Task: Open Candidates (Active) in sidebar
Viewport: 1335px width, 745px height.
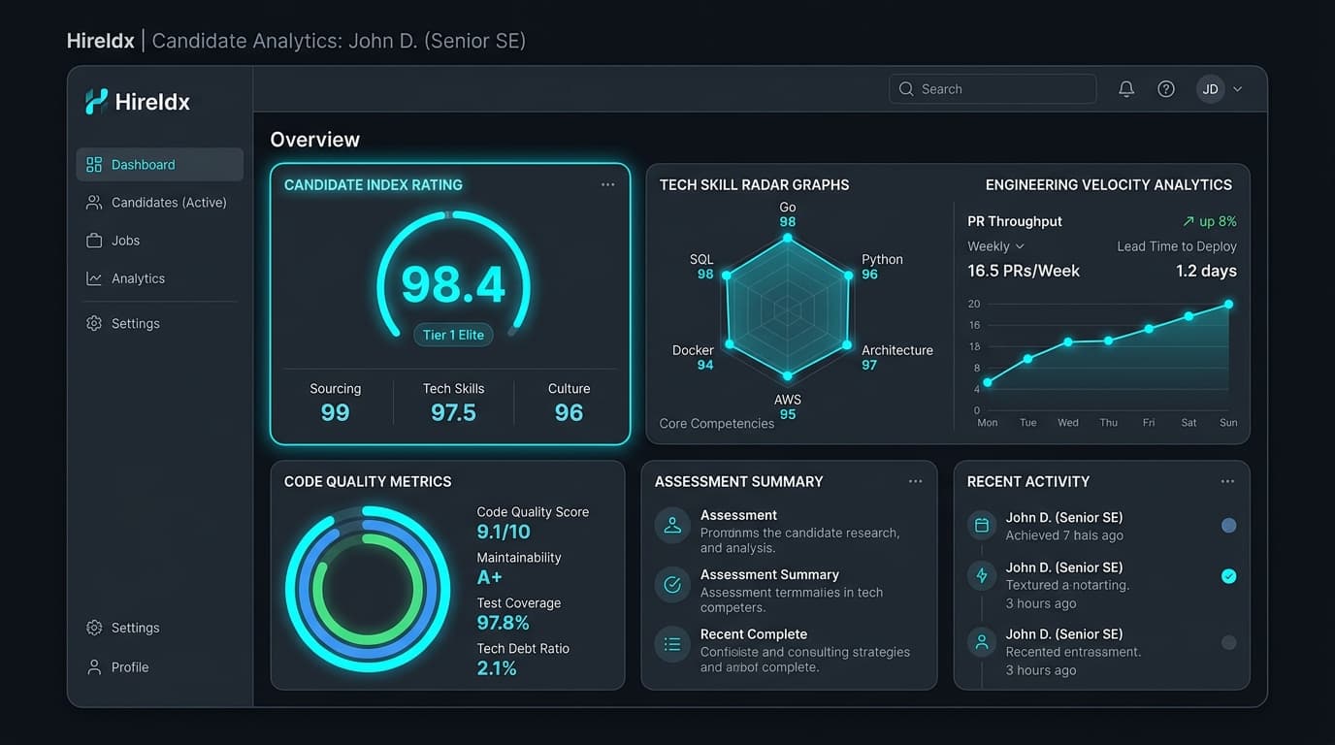Action: [160, 203]
